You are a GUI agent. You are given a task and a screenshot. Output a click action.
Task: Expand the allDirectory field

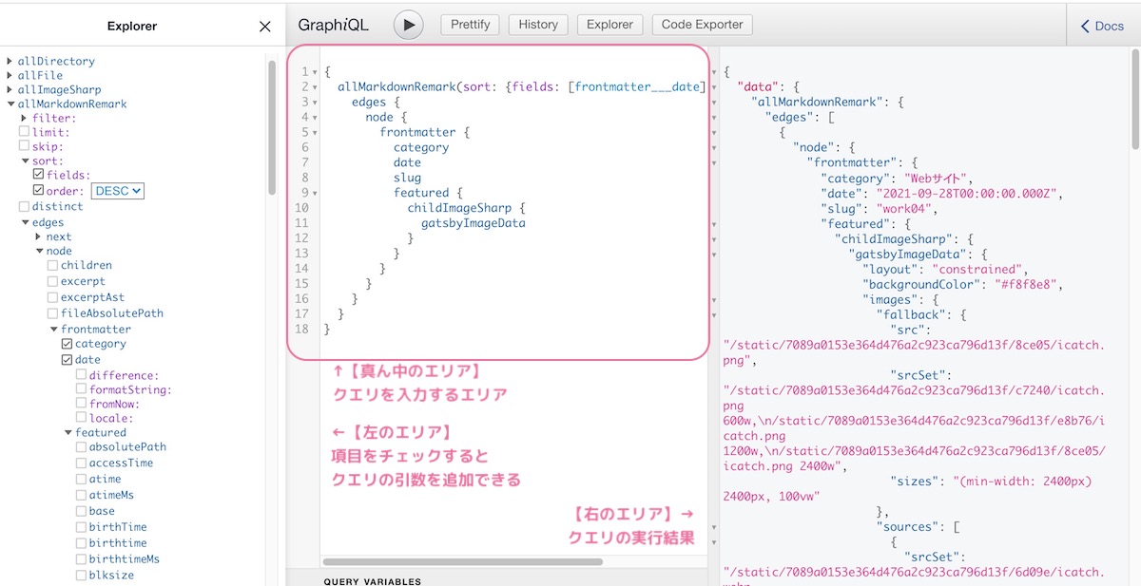click(x=10, y=61)
